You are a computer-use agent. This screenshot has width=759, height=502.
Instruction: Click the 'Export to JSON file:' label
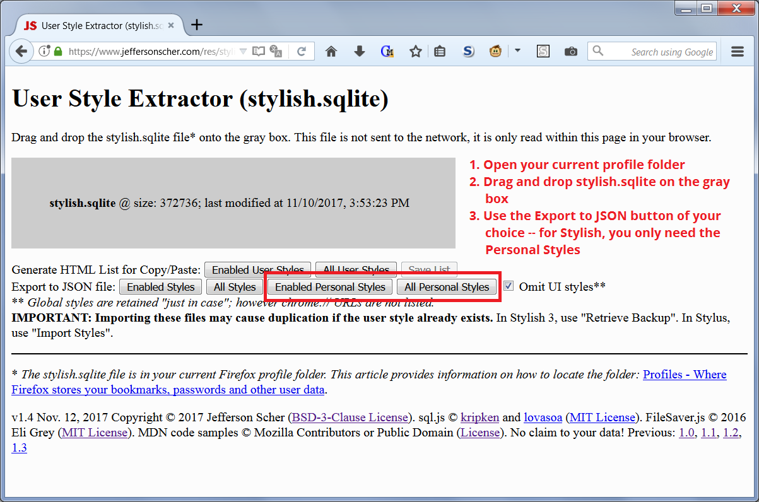click(64, 287)
